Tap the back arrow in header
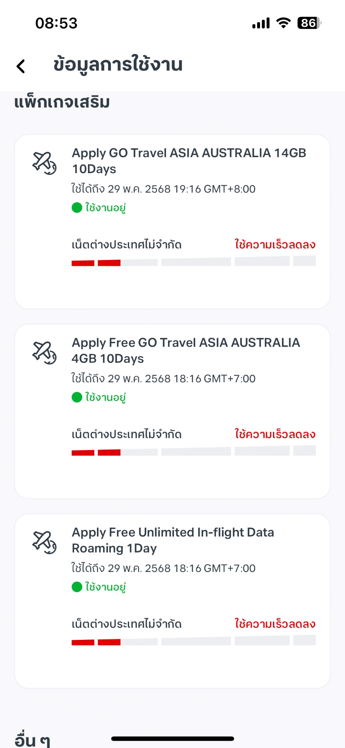345x748 pixels. pos(21,66)
